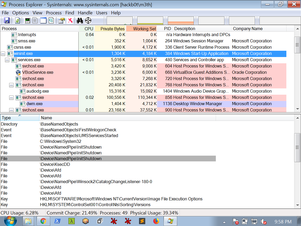Select svchost.exe with PID 720
Viewport: 301px width, 226px height.
(x=143, y=78)
